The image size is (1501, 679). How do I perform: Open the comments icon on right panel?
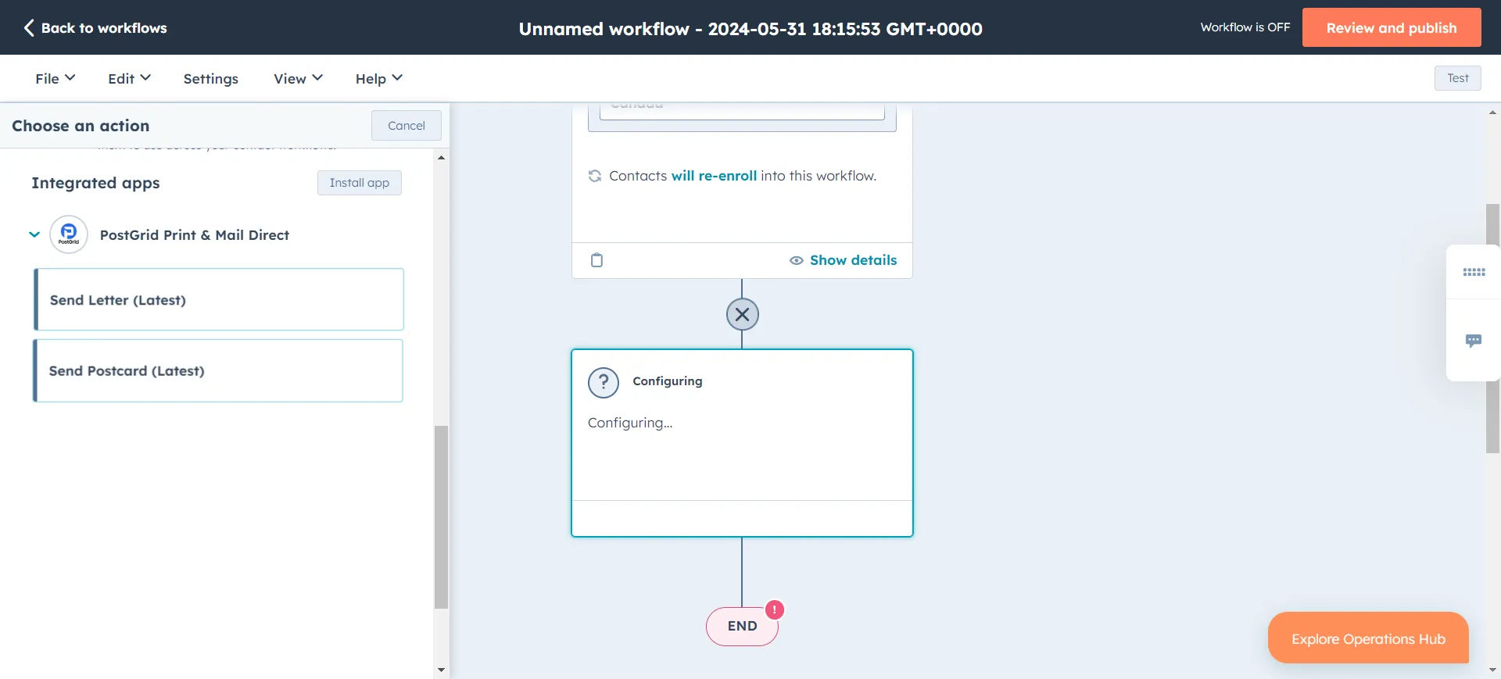[x=1474, y=341]
